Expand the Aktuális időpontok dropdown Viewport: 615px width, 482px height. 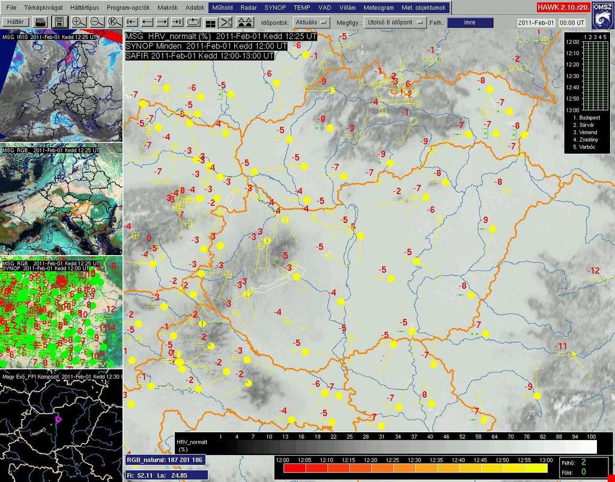click(x=311, y=23)
